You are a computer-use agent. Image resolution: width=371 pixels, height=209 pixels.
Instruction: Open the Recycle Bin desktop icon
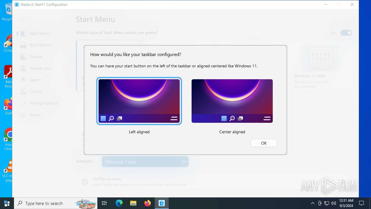coord(7,12)
